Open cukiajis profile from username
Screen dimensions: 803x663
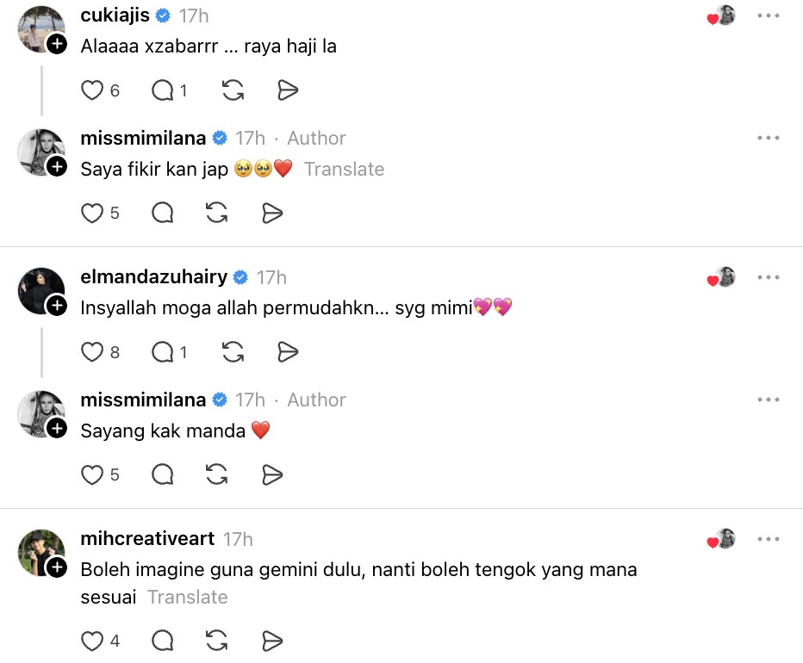tap(115, 15)
